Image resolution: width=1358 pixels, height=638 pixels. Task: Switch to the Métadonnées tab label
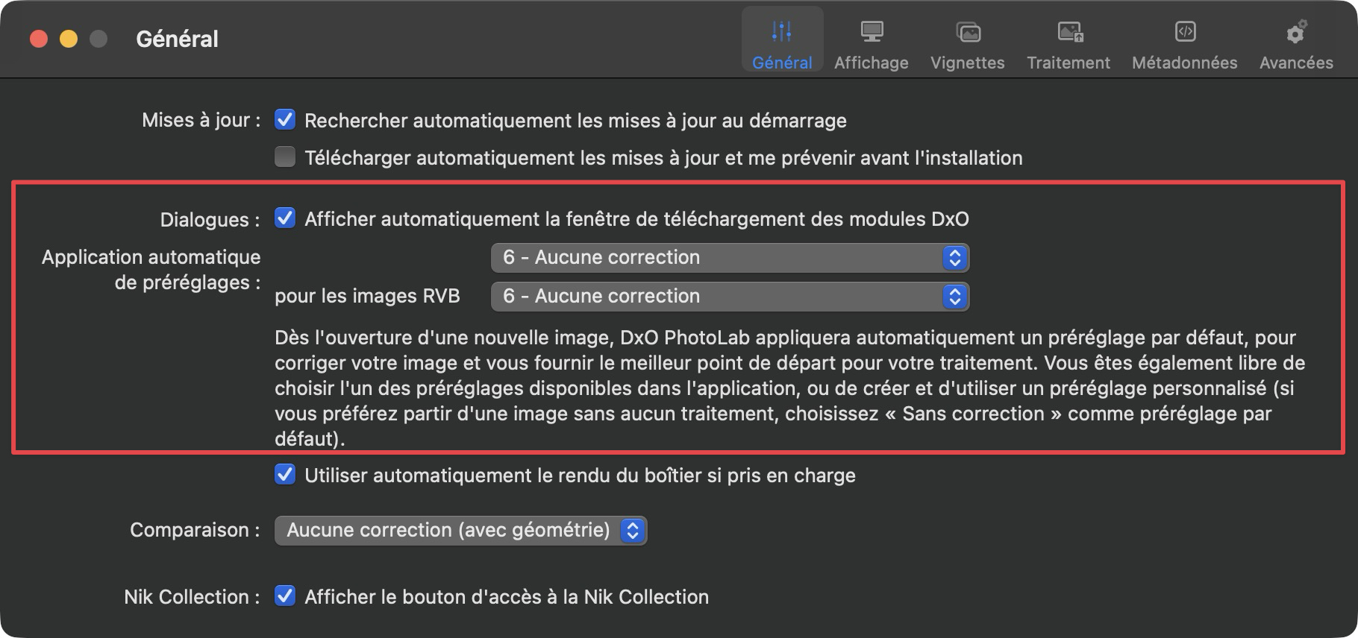(1185, 63)
